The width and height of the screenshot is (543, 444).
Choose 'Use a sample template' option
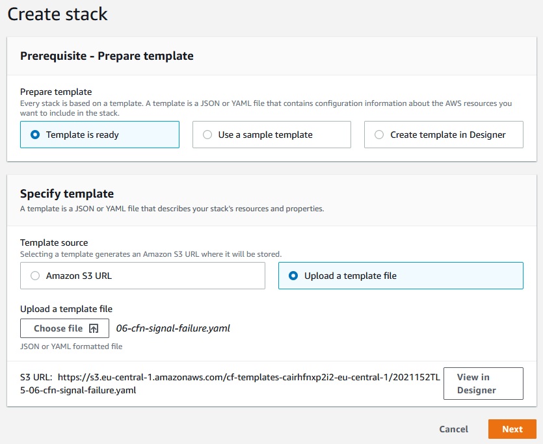pyautogui.click(x=272, y=135)
